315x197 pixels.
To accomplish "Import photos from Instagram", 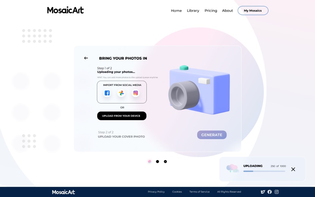I will [x=136, y=93].
